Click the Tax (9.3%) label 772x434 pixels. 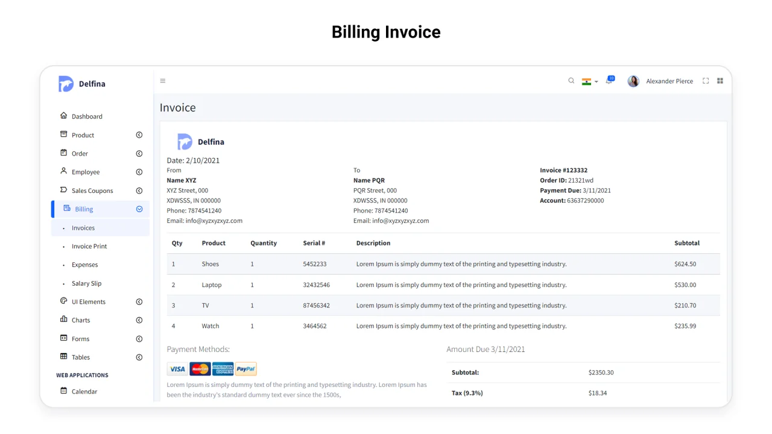(x=467, y=393)
